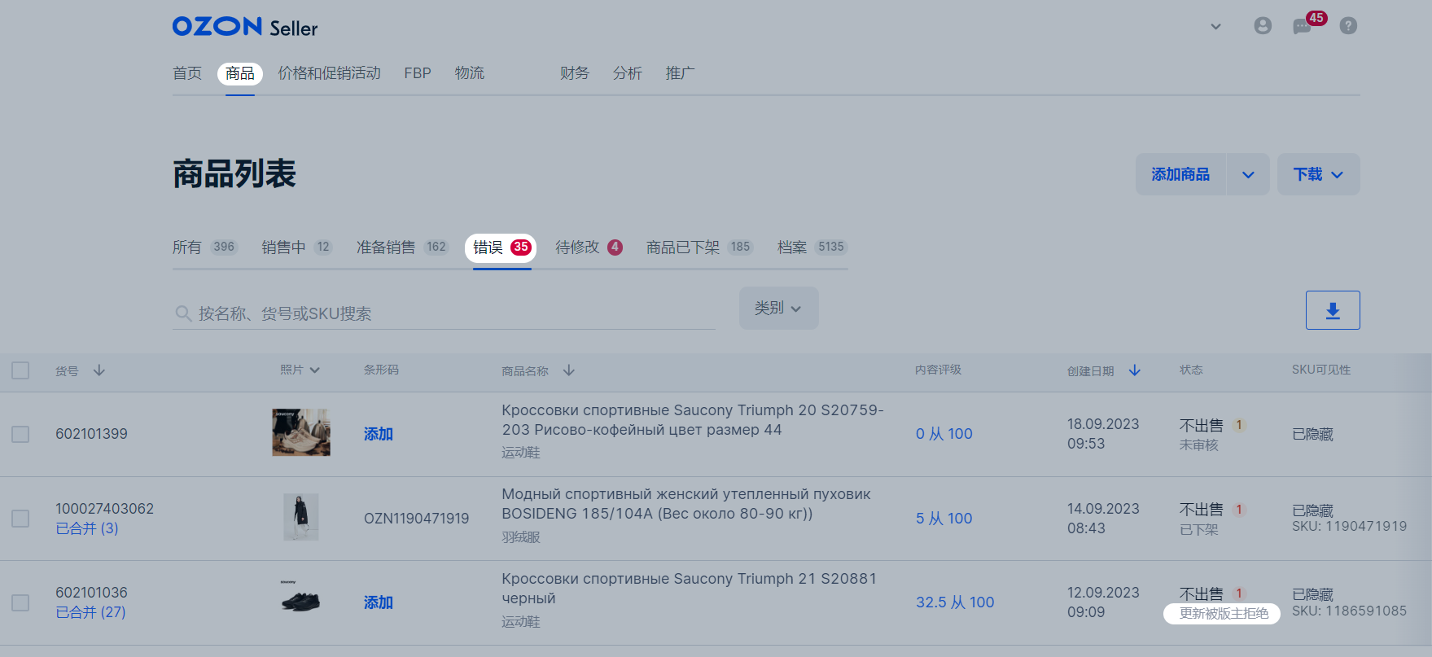Screen dimensions: 1432x657
Task: Click the search magnifier icon
Action: (183, 313)
